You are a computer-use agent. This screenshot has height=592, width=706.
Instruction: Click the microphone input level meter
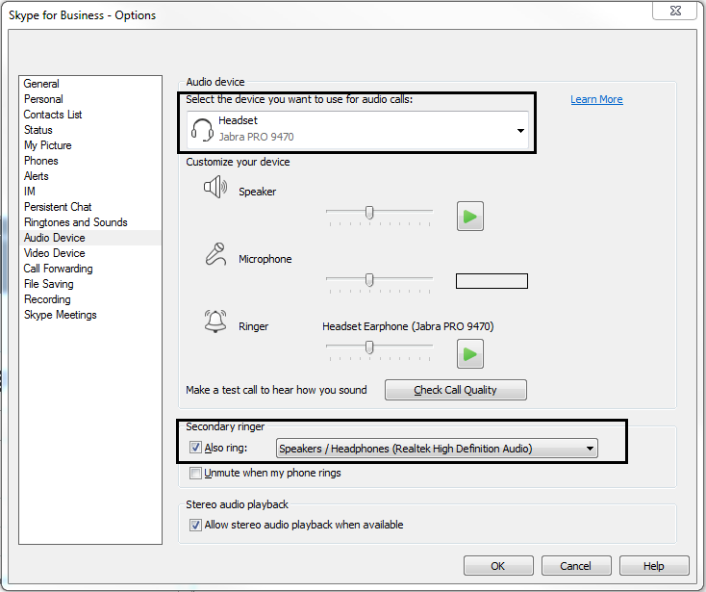pyautogui.click(x=492, y=281)
